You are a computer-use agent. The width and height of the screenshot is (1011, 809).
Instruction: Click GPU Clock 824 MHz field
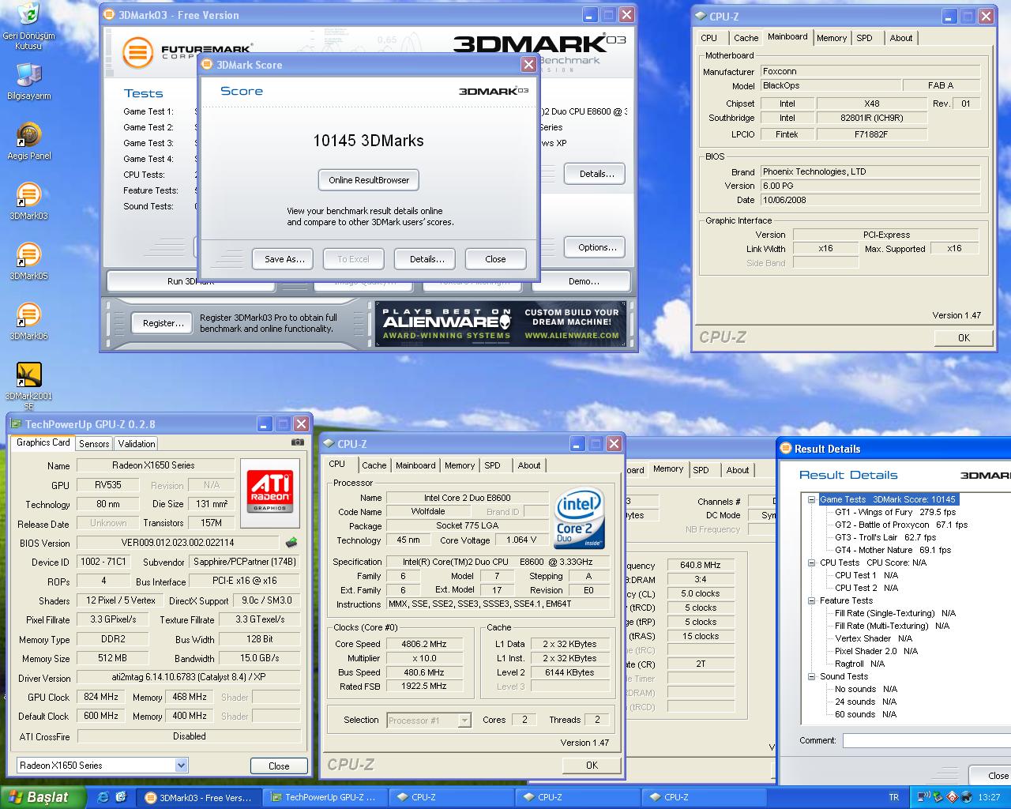(100, 697)
